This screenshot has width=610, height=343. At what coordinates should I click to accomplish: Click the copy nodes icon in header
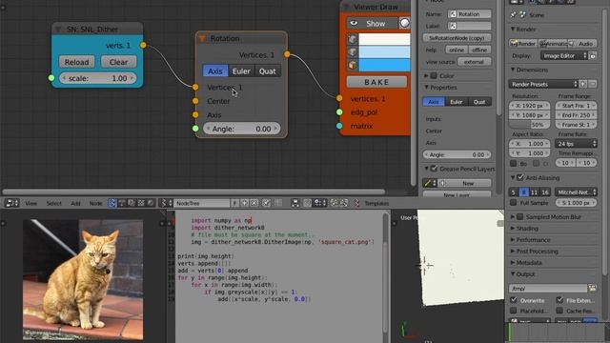coord(335,203)
